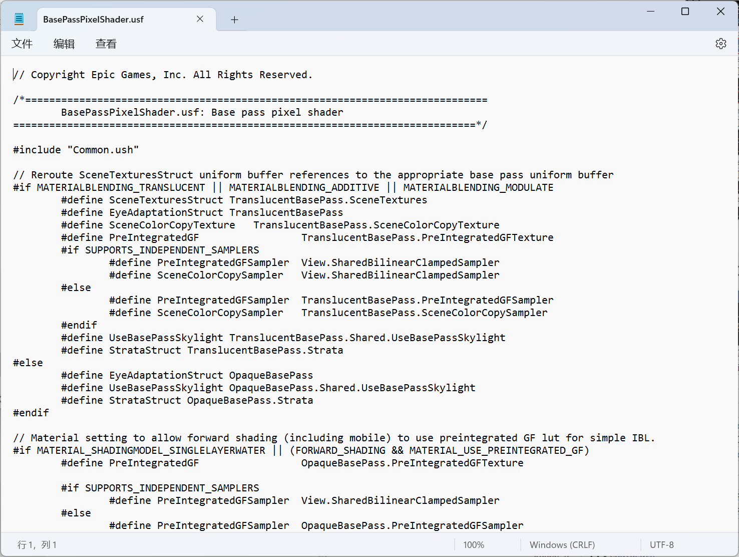Click the line '#include "Common.ush"'
The width and height of the screenshot is (739, 557).
76,150
